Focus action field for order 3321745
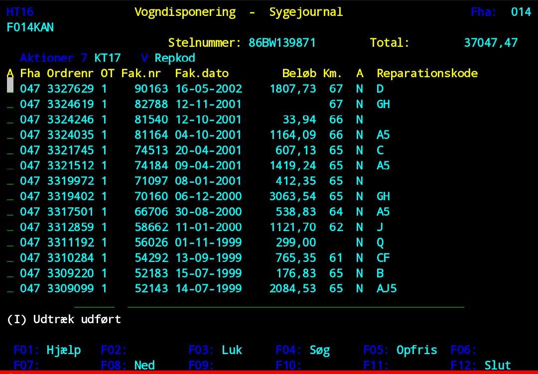This screenshot has height=374, width=538. click(10, 150)
